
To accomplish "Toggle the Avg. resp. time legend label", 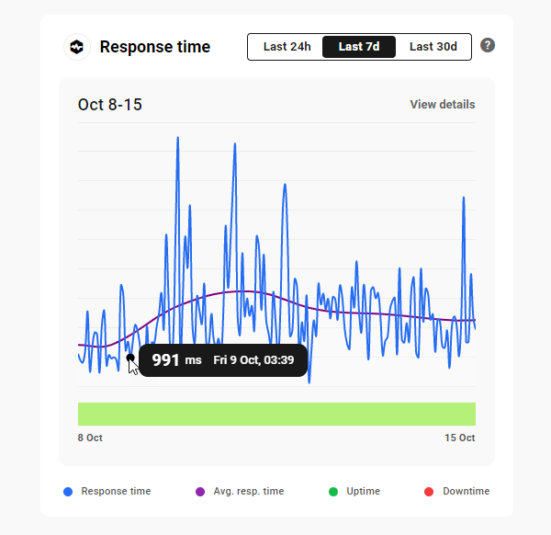I will click(248, 492).
